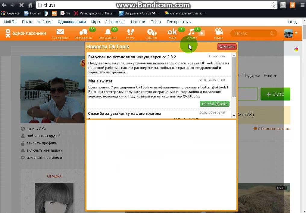Viewport: 306px width, 213px height.
Task: Click the Сегодня friend photo thumbnail
Action: click(54, 198)
